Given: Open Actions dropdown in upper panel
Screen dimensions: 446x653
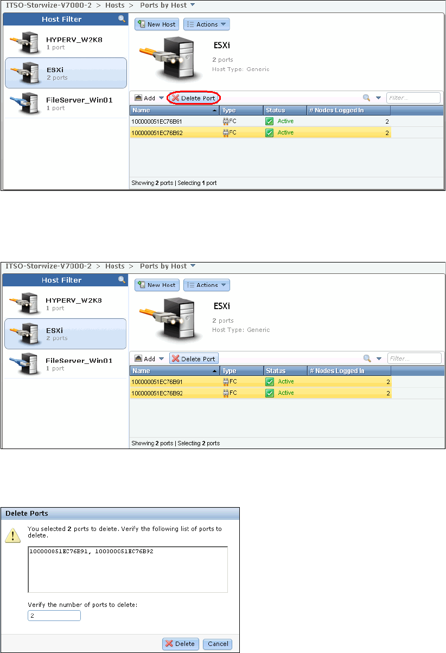Looking at the screenshot, I should (x=207, y=24).
